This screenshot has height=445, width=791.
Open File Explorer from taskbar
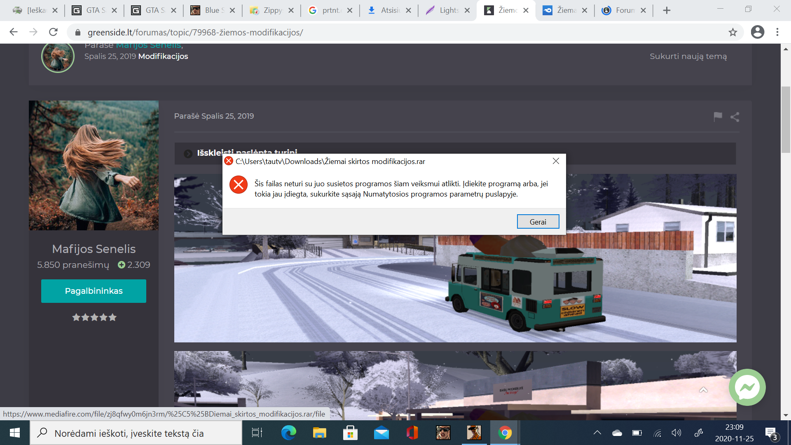(319, 433)
